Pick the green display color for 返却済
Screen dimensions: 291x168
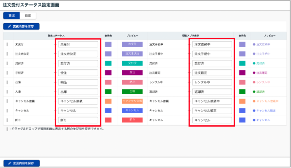(x=242, y=92)
